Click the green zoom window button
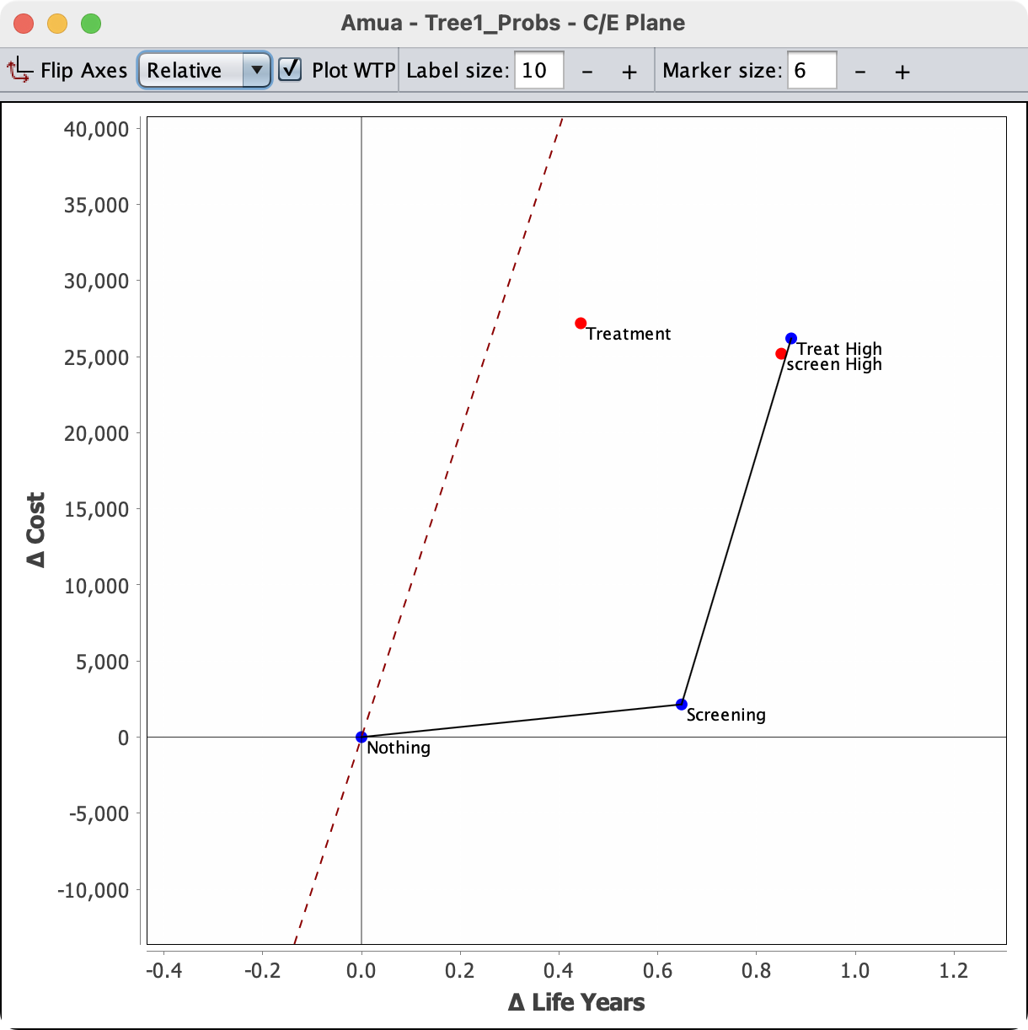1028x1030 pixels. point(91,24)
